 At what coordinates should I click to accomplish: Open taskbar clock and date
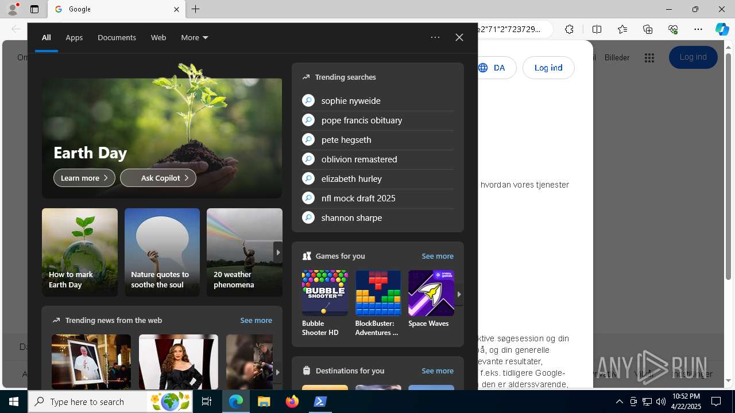tap(686, 402)
